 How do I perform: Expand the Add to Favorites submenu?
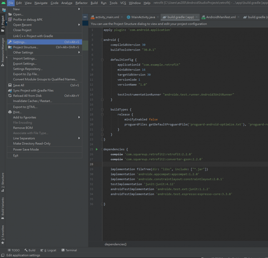click(x=44, y=117)
